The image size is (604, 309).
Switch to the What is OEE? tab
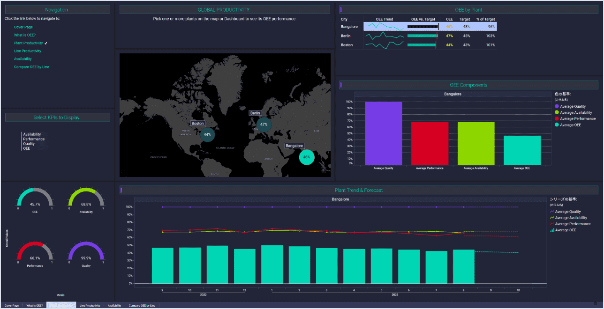(x=34, y=305)
